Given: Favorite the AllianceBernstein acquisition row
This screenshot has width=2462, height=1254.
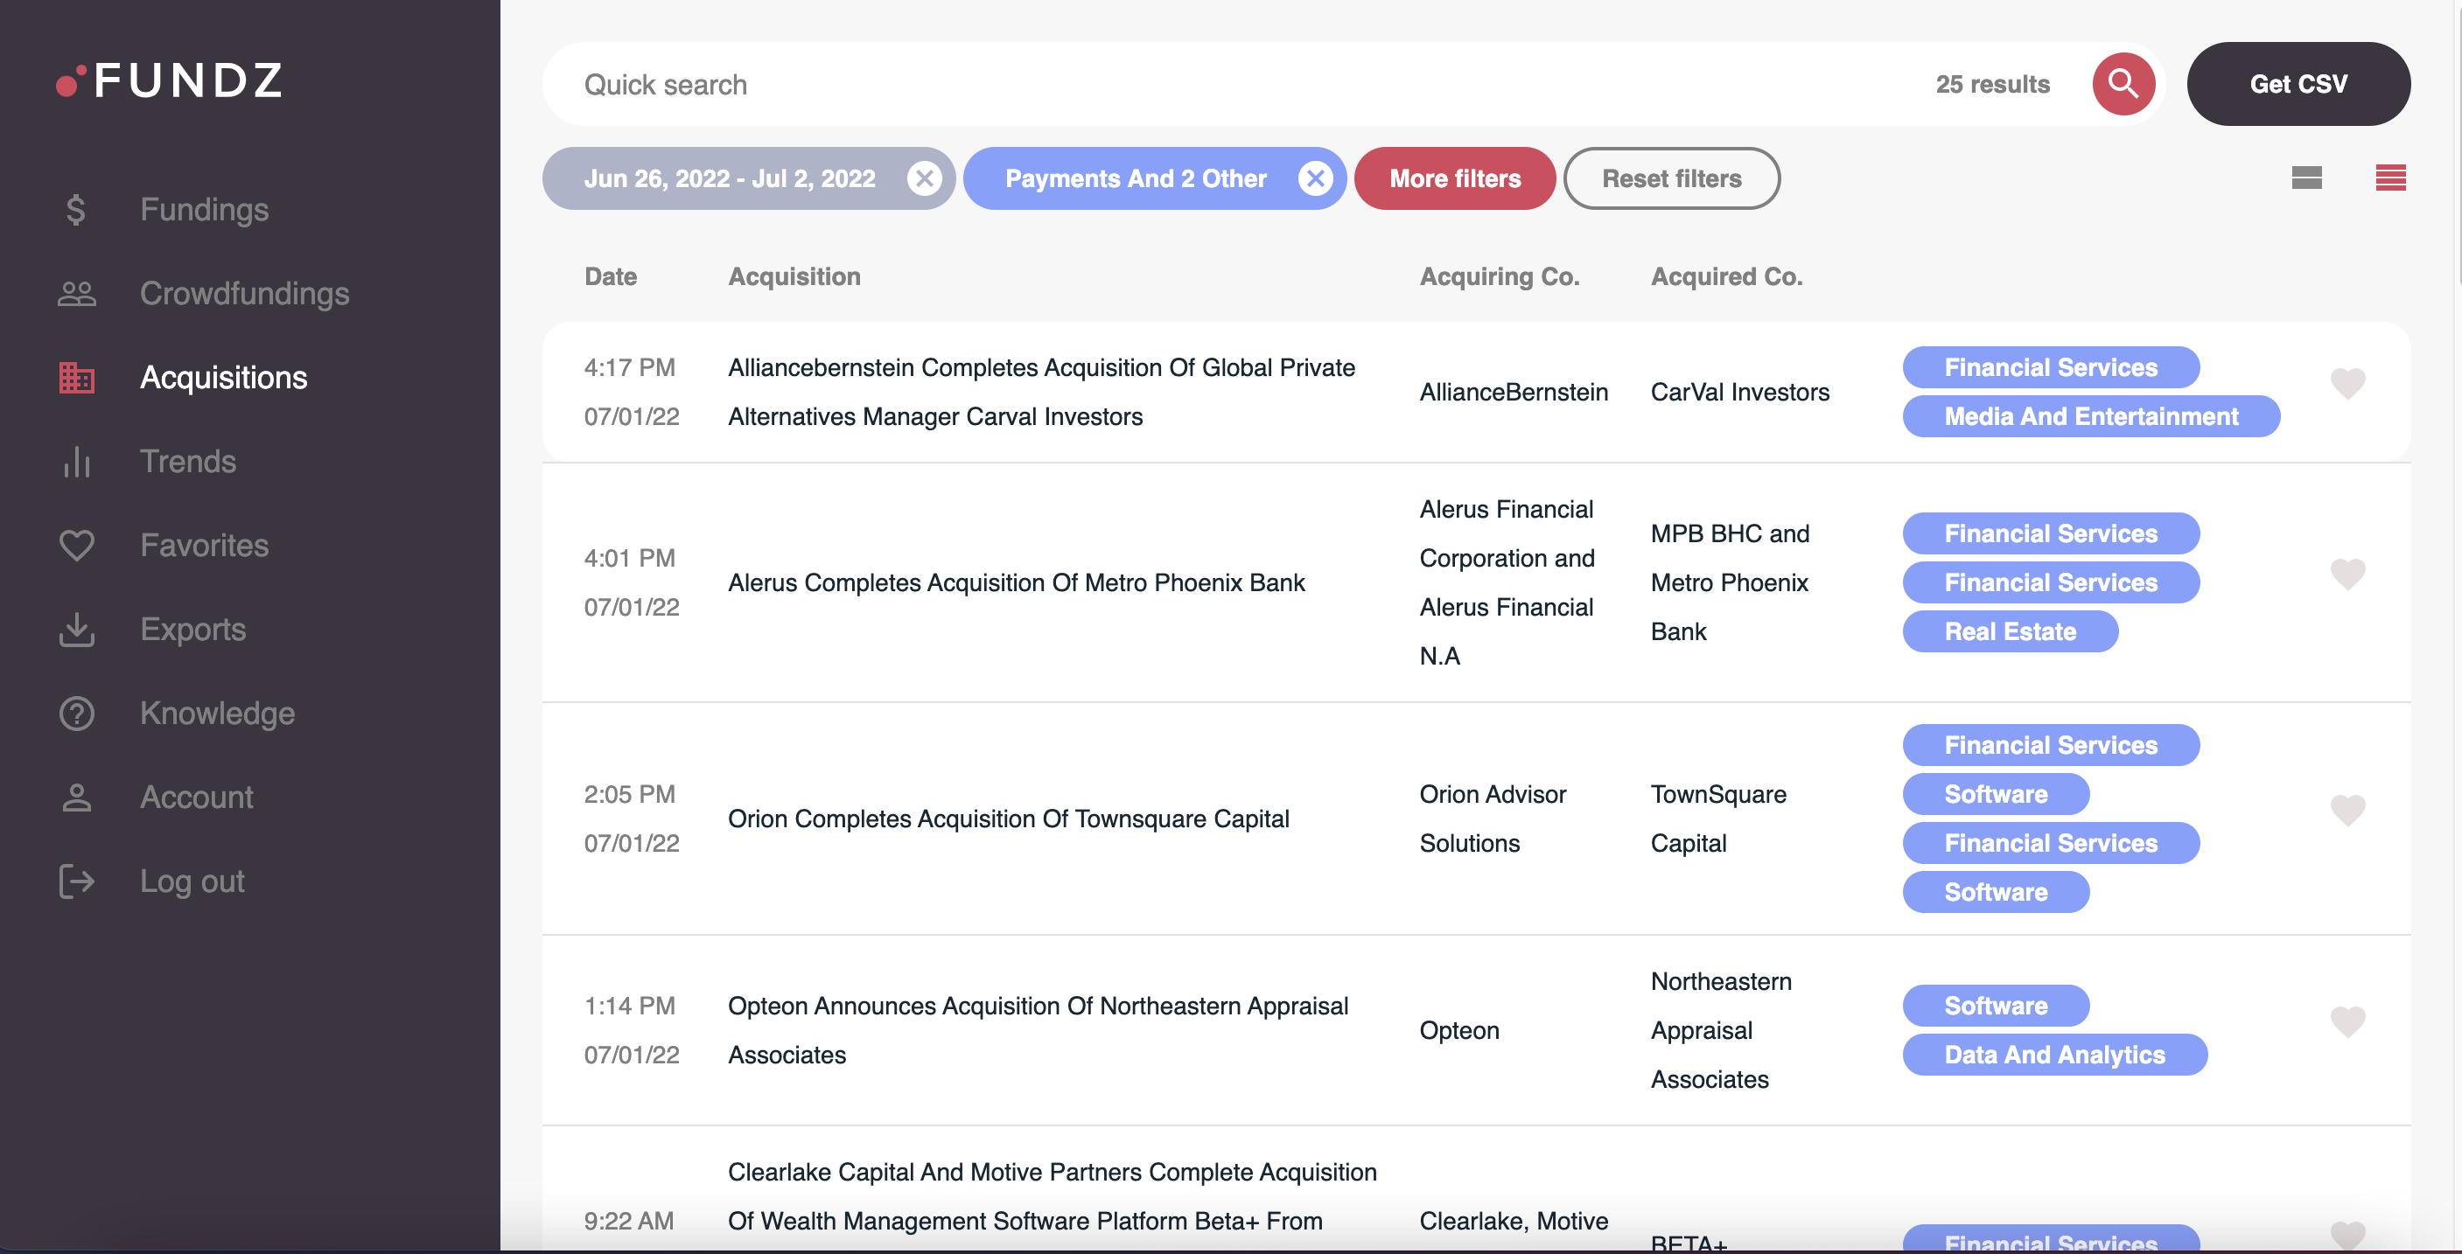Looking at the screenshot, I should [x=2350, y=383].
